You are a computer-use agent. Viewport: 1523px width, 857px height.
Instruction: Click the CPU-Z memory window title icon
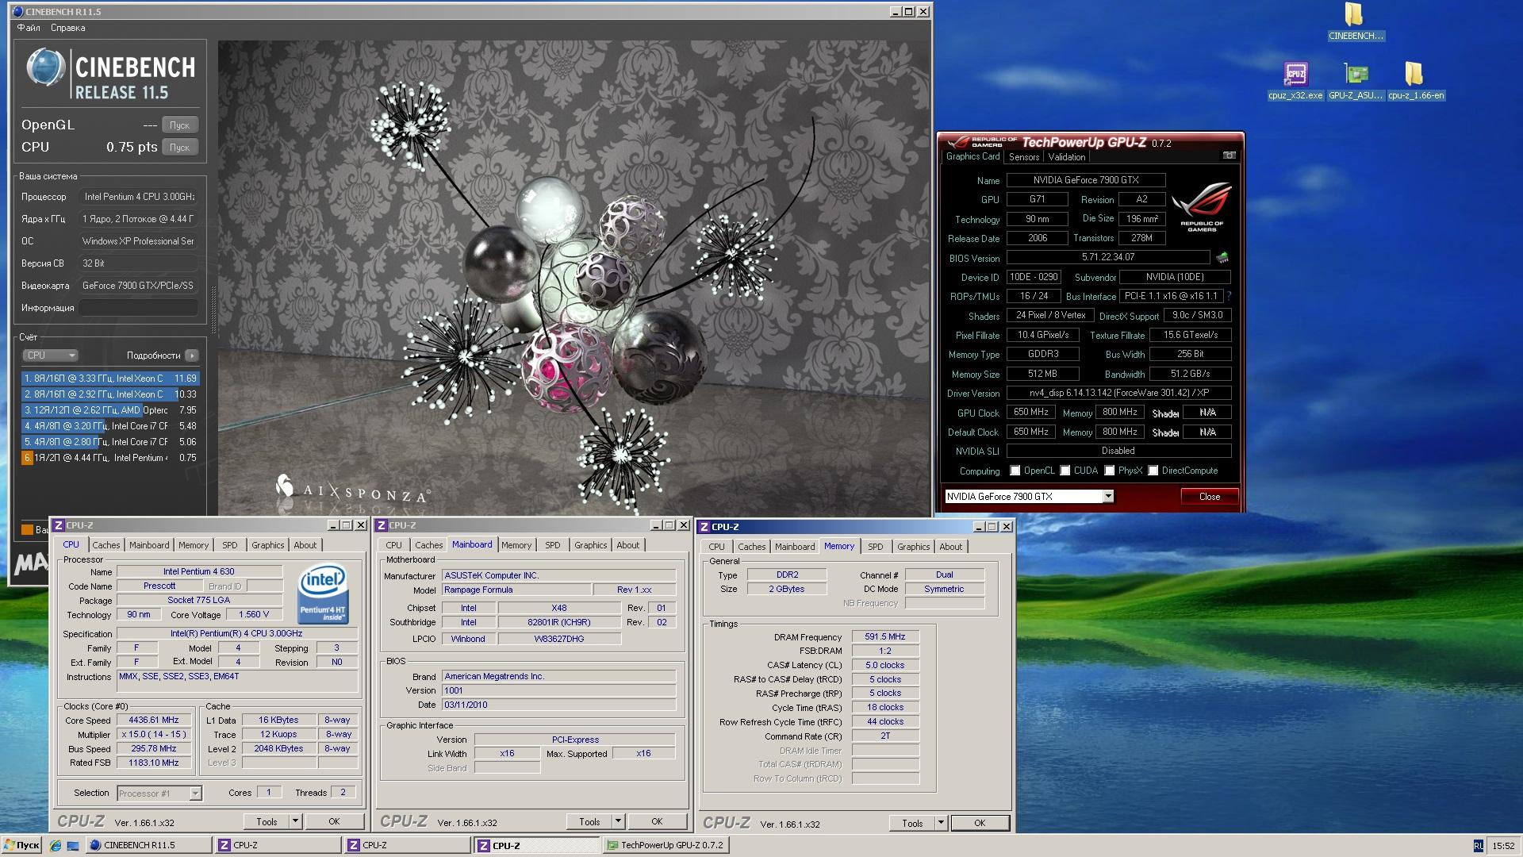click(704, 527)
